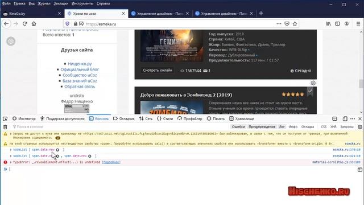This screenshot has height=205, width=364.
Task: Open the Нищенко.ру friend link
Action: pyautogui.click(x=80, y=64)
